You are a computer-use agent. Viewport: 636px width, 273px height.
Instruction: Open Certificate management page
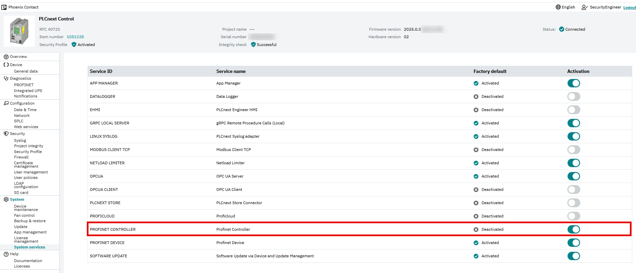26,165
